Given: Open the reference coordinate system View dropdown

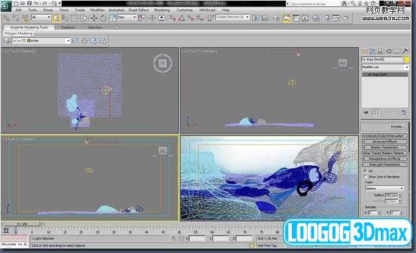Looking at the screenshot, I should coord(127,18).
